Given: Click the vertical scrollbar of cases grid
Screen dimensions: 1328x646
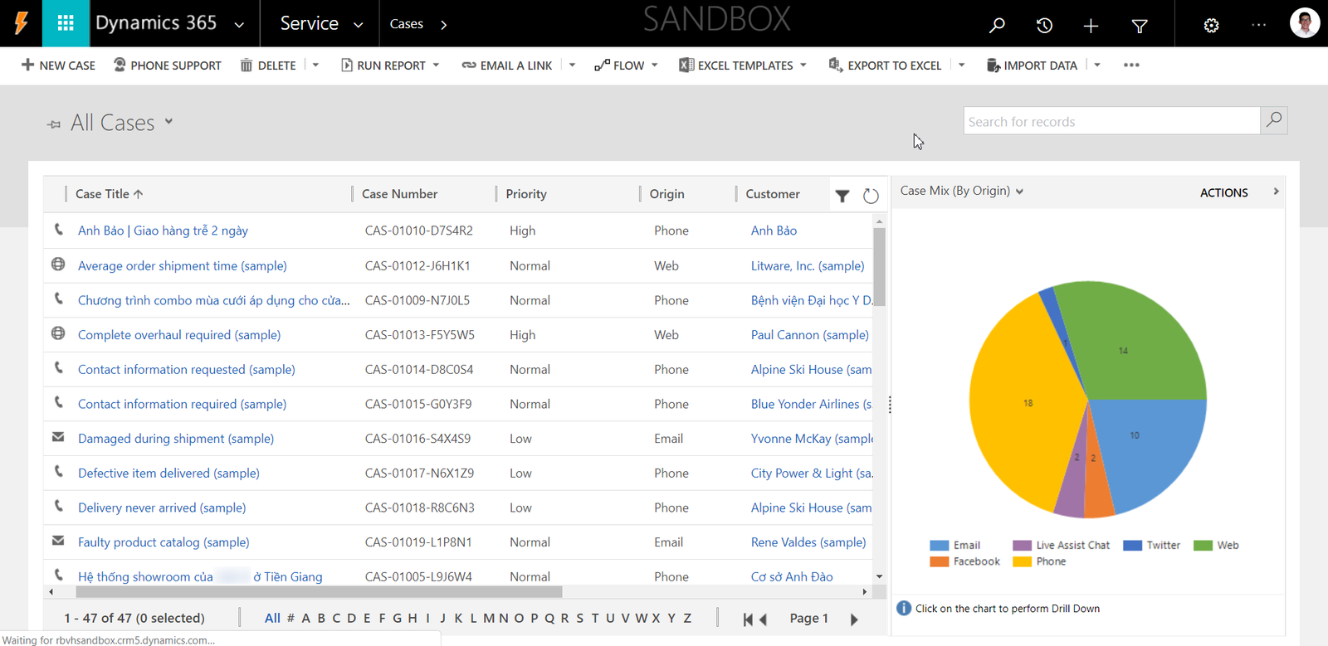Looking at the screenshot, I should point(879,267).
